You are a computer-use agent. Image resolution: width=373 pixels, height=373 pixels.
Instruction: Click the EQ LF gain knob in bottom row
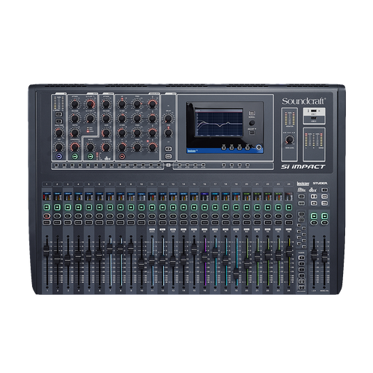click(122, 147)
